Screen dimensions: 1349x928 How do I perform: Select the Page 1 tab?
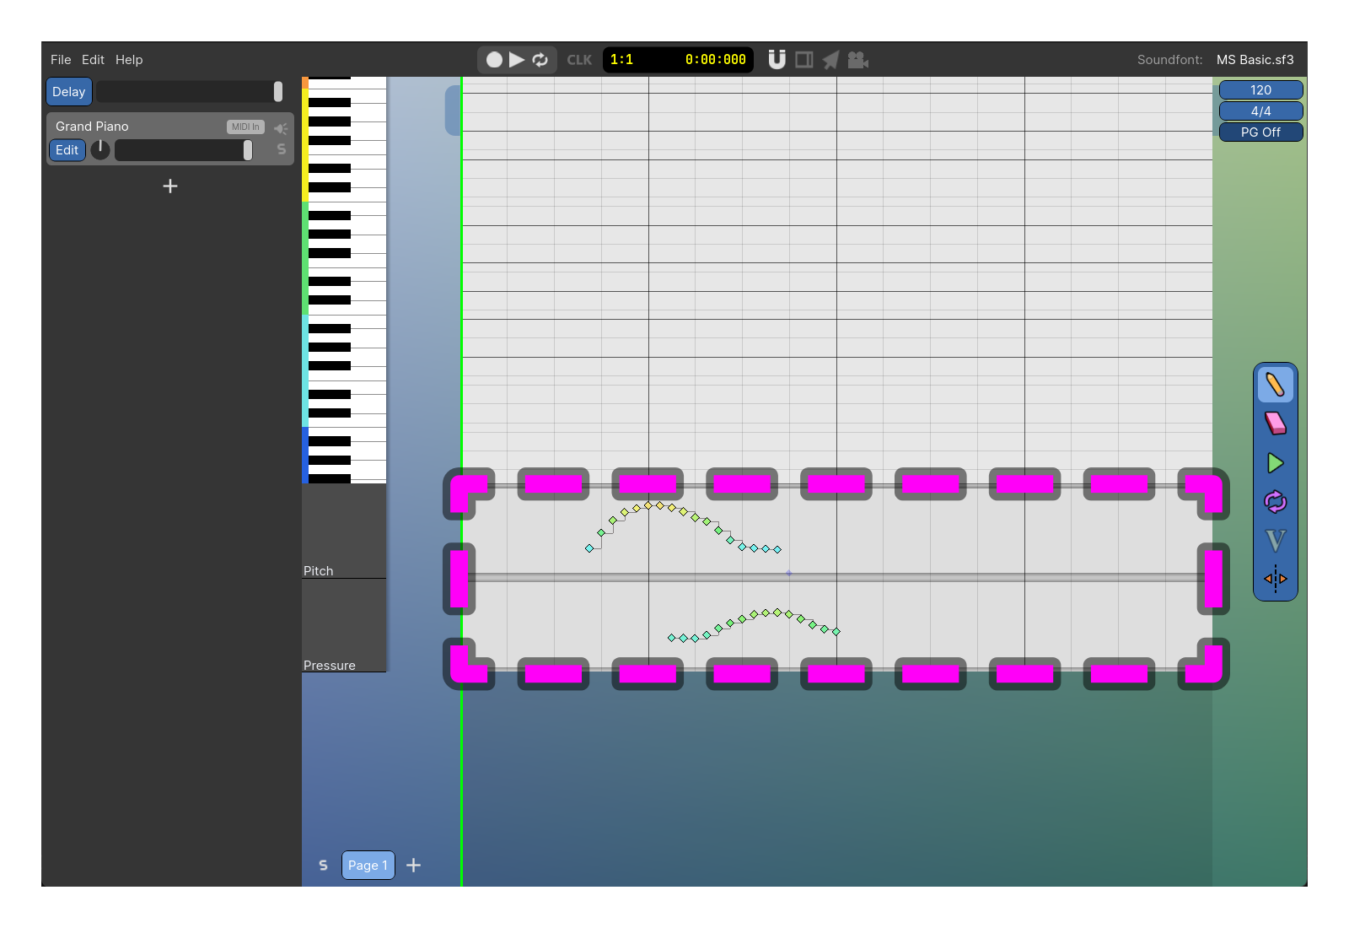tap(367, 865)
